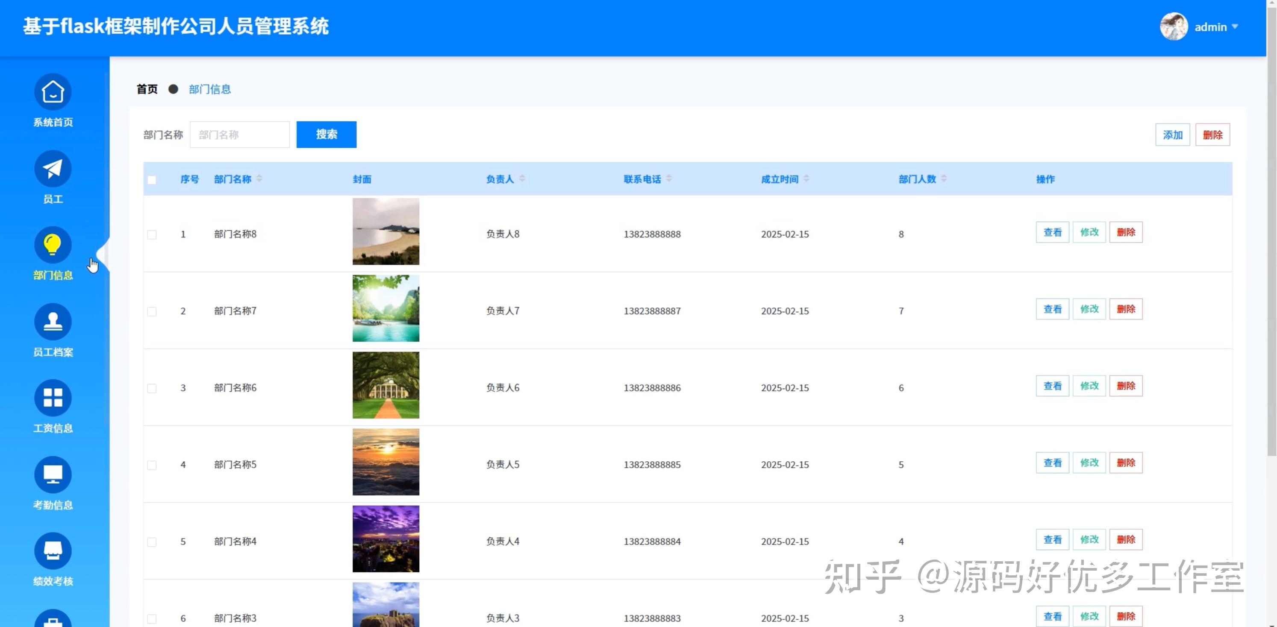Select 部门信息 in the breadcrumb
Image resolution: width=1277 pixels, height=627 pixels.
(x=210, y=89)
